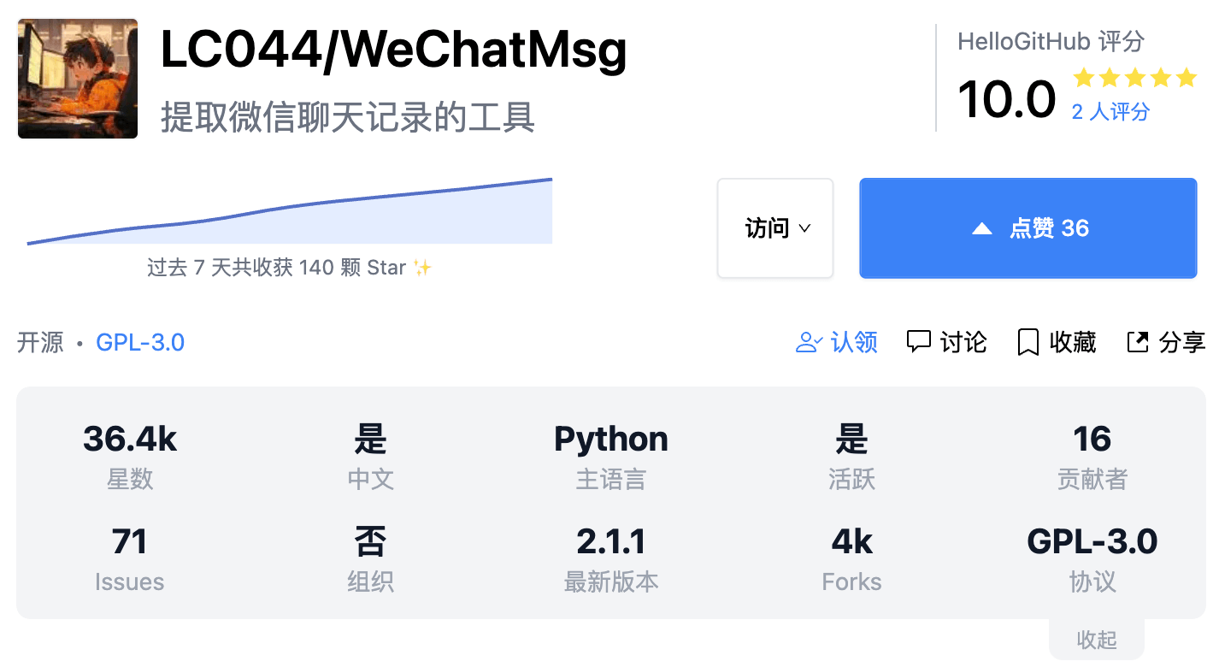Share the project via the 分享 icon

tap(1138, 341)
